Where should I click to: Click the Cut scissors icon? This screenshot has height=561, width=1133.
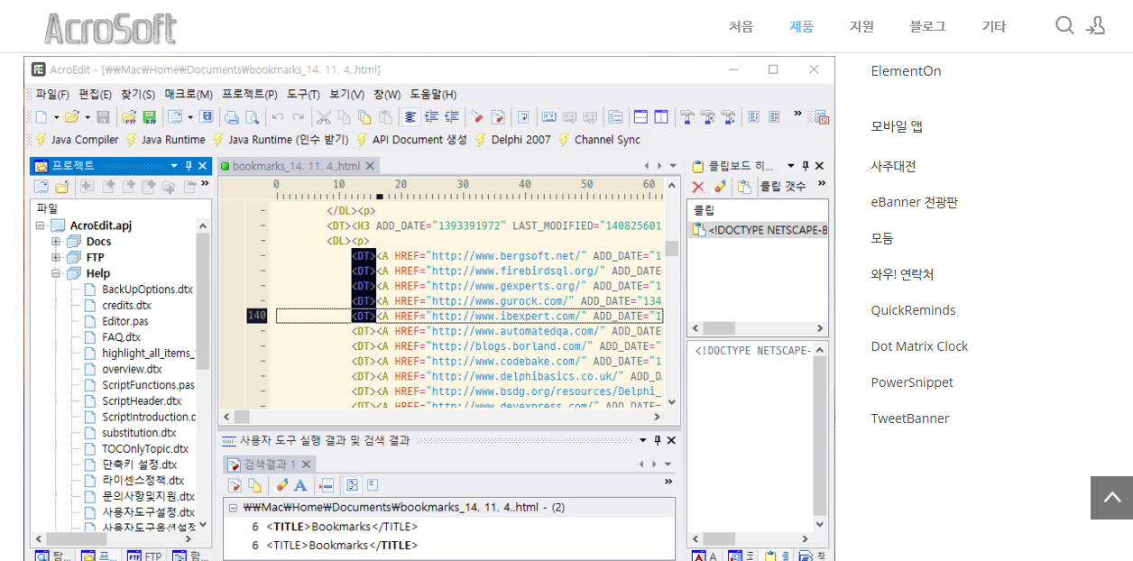tap(323, 117)
